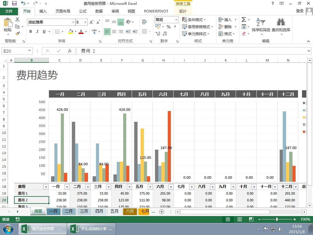Switch to the 页面布局 ribbon tab
The width and height of the screenshot is (313, 235).
pos(63,11)
